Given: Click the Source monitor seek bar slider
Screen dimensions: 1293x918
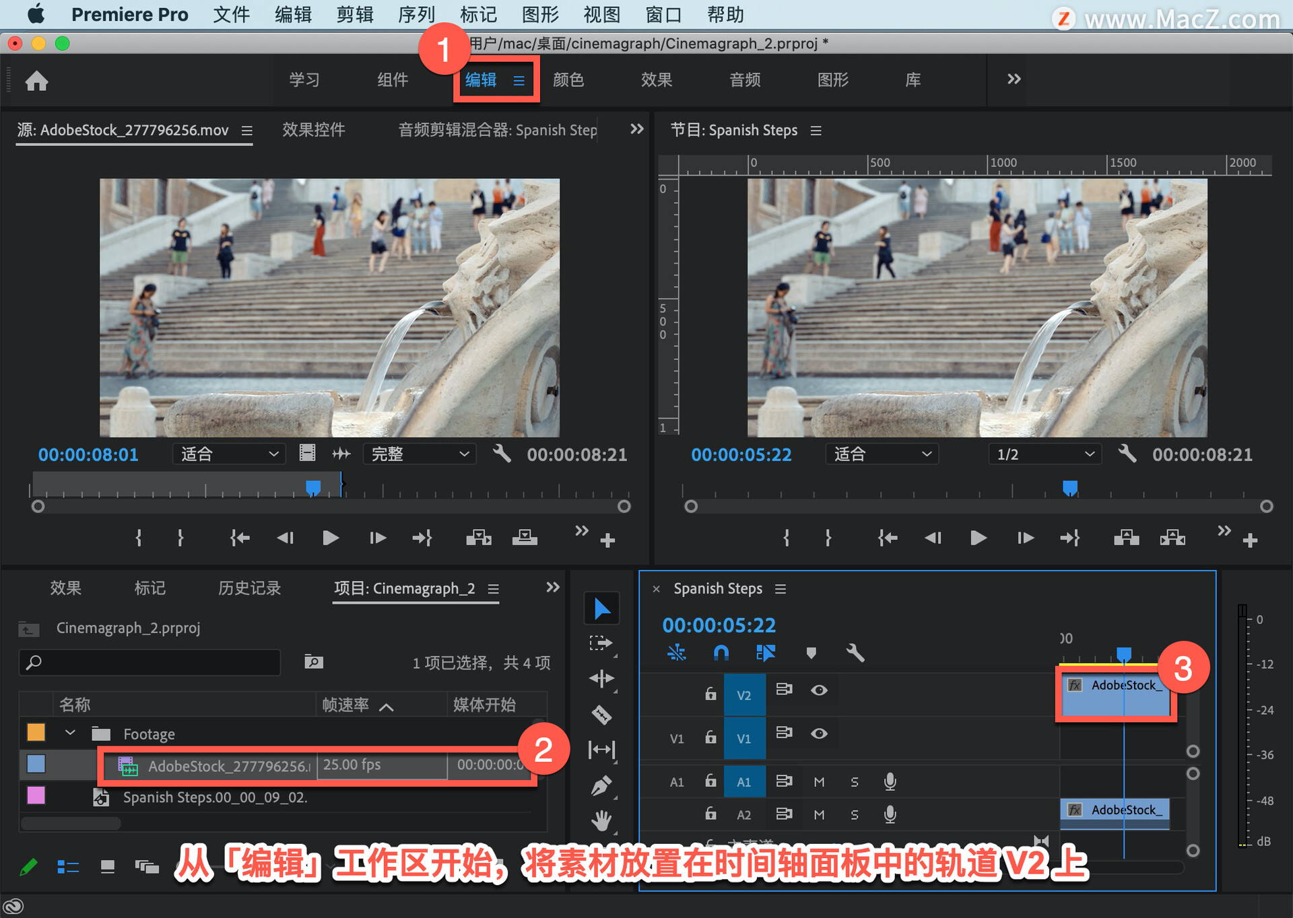Looking at the screenshot, I should pyautogui.click(x=313, y=486).
